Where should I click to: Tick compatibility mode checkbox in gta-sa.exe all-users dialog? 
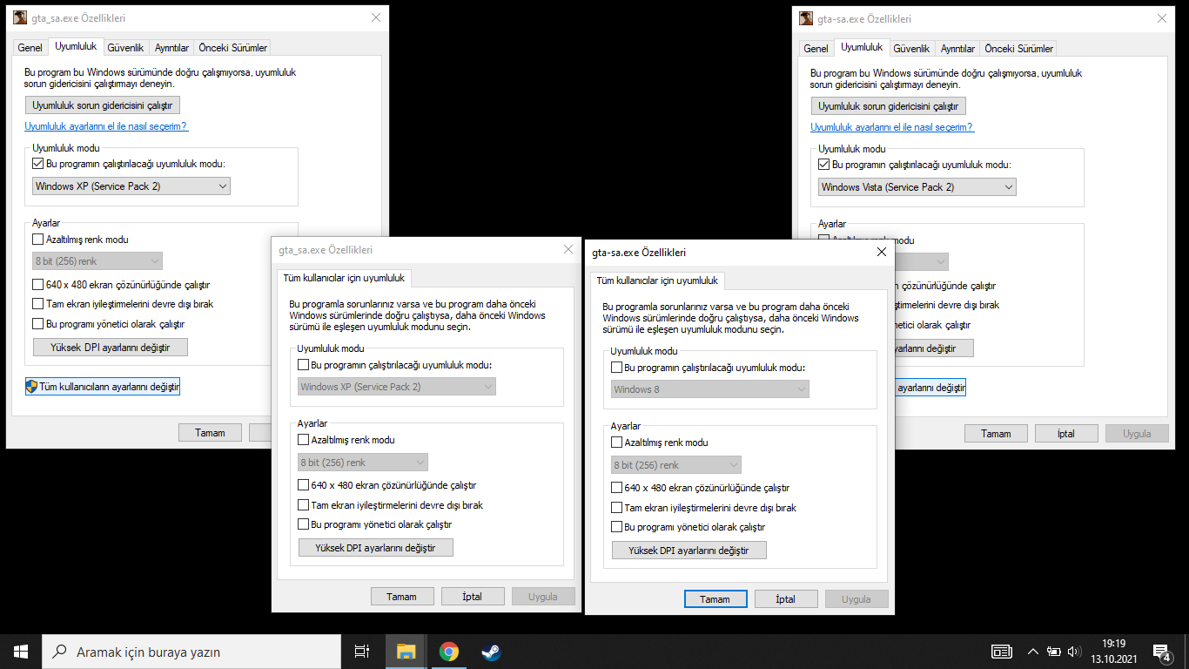pos(617,368)
